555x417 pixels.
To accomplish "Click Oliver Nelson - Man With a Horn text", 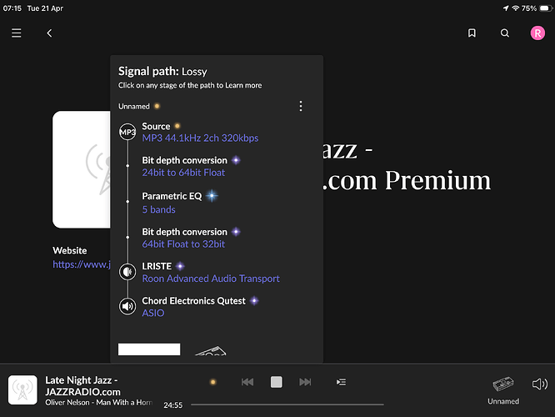I will [x=98, y=403].
